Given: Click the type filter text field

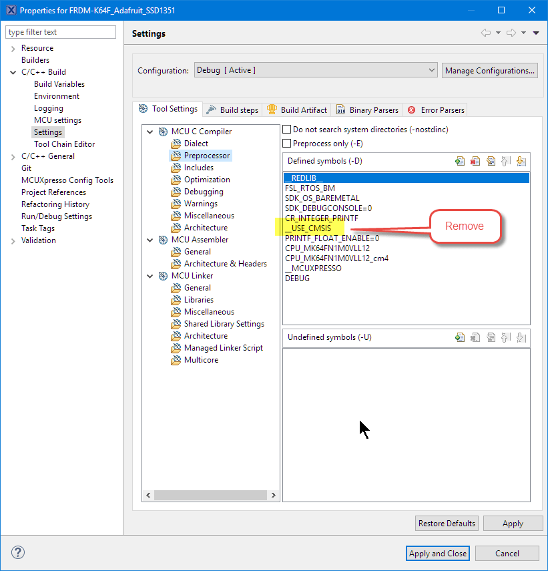Looking at the screenshot, I should (60, 31).
